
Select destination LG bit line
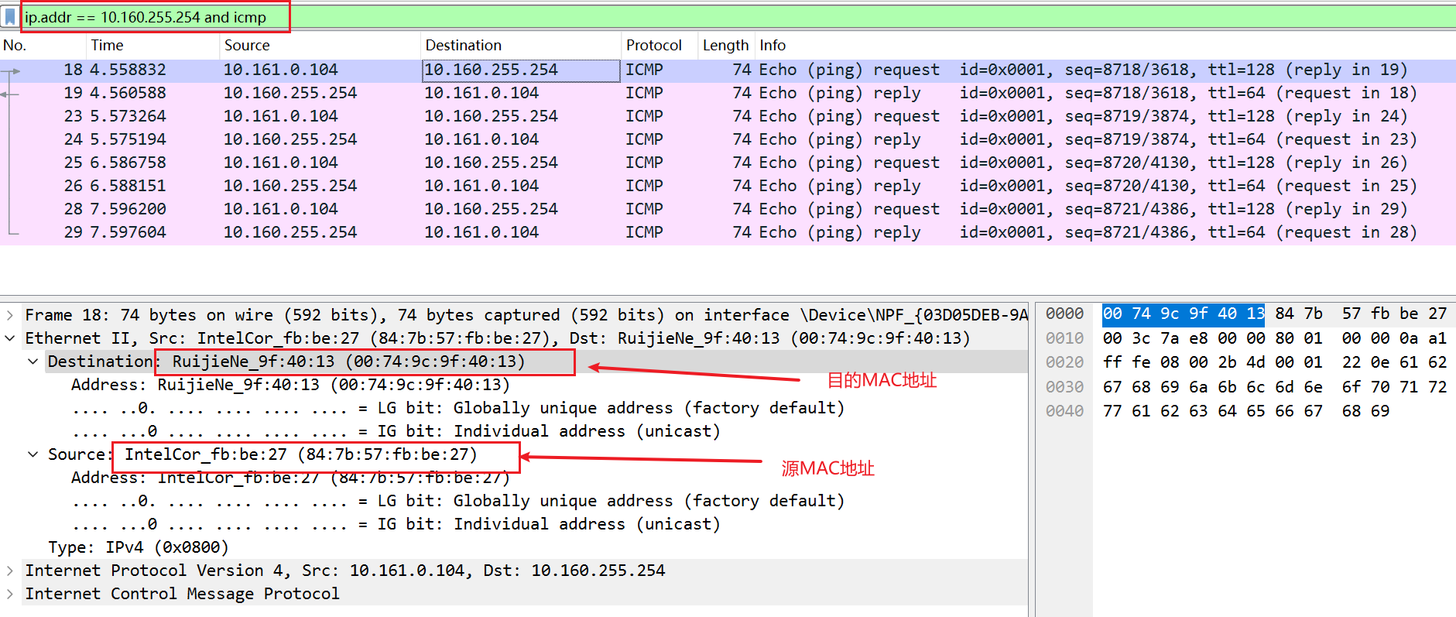[x=457, y=408]
